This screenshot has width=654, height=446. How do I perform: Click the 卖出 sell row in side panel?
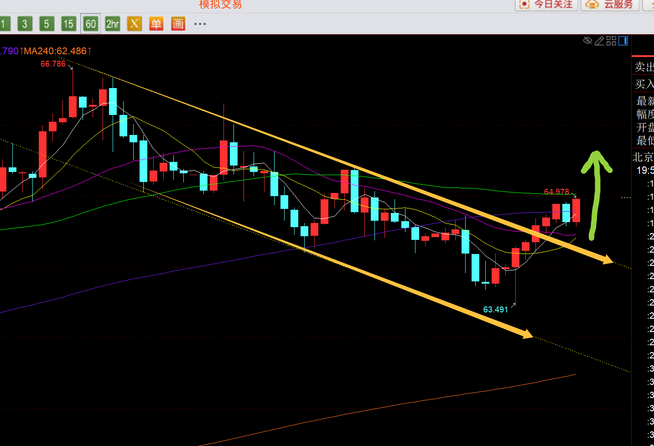pos(644,67)
